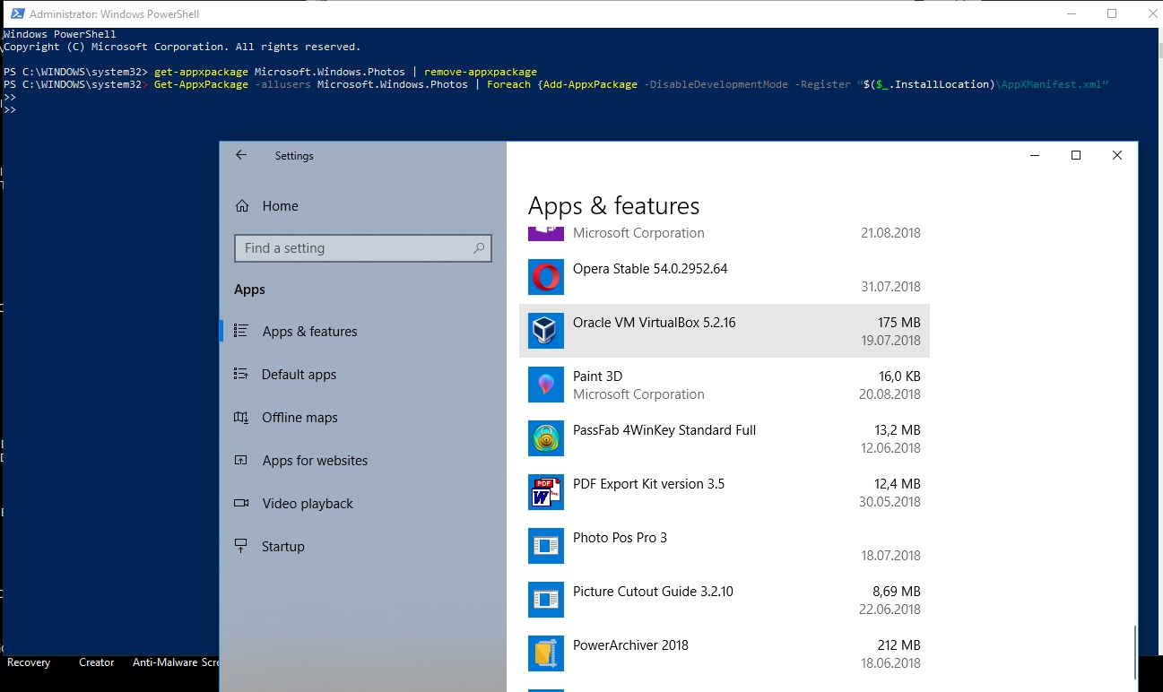This screenshot has height=692, width=1163.
Task: Click the Photo Pos Pro 3 icon
Action: pyautogui.click(x=546, y=546)
